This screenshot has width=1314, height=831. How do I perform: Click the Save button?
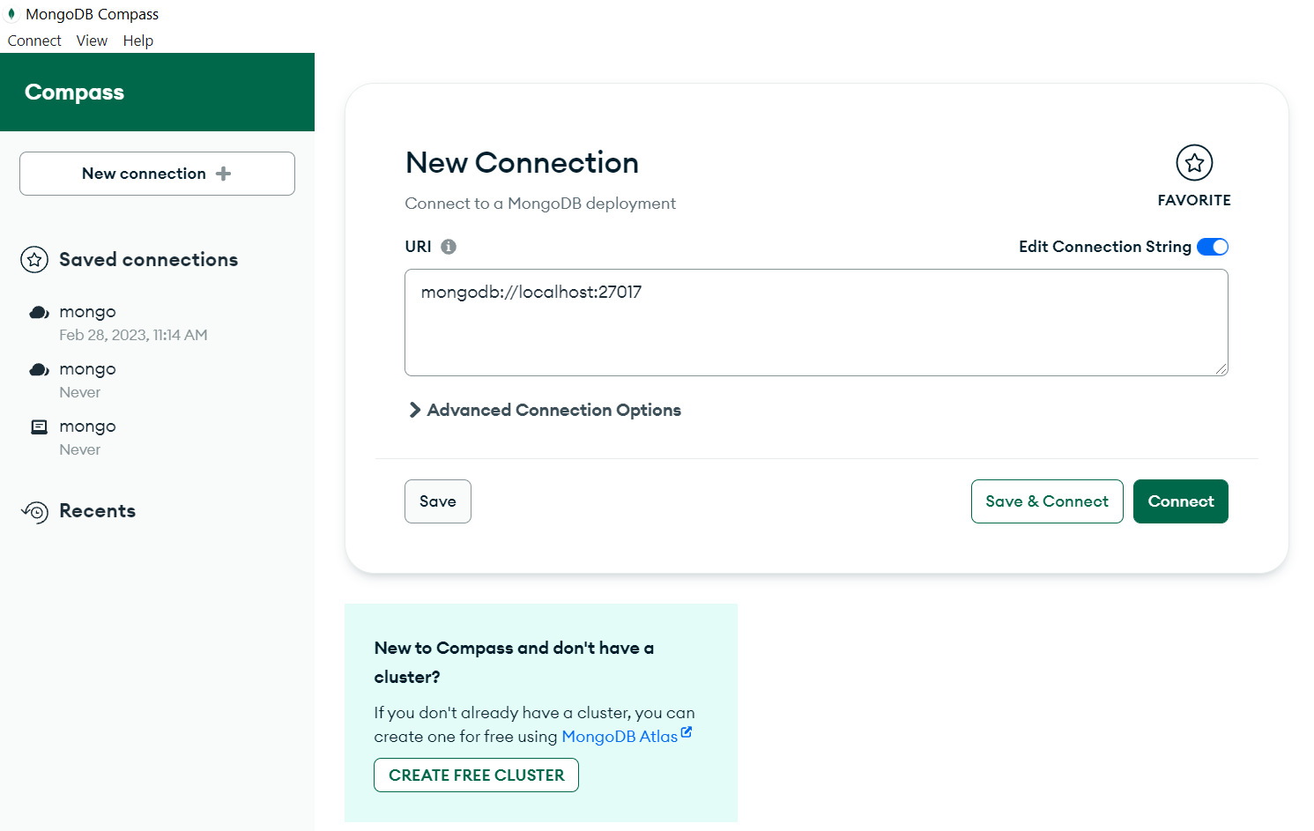(438, 501)
